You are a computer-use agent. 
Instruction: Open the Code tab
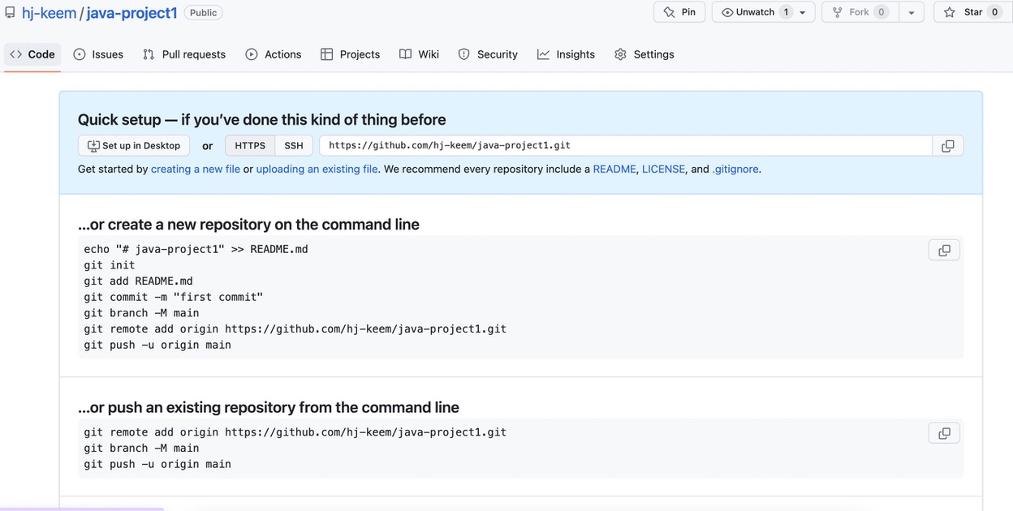32,54
